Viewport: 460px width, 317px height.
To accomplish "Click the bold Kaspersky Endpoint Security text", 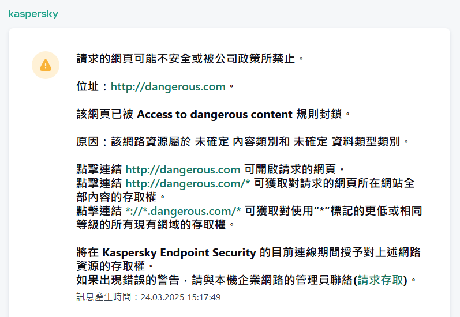I will click(x=179, y=252).
